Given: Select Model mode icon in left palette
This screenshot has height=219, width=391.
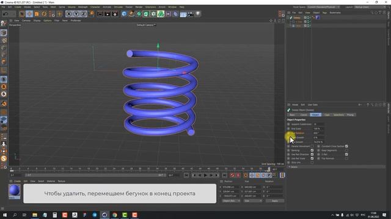Looking at the screenshot, I should [4, 32].
